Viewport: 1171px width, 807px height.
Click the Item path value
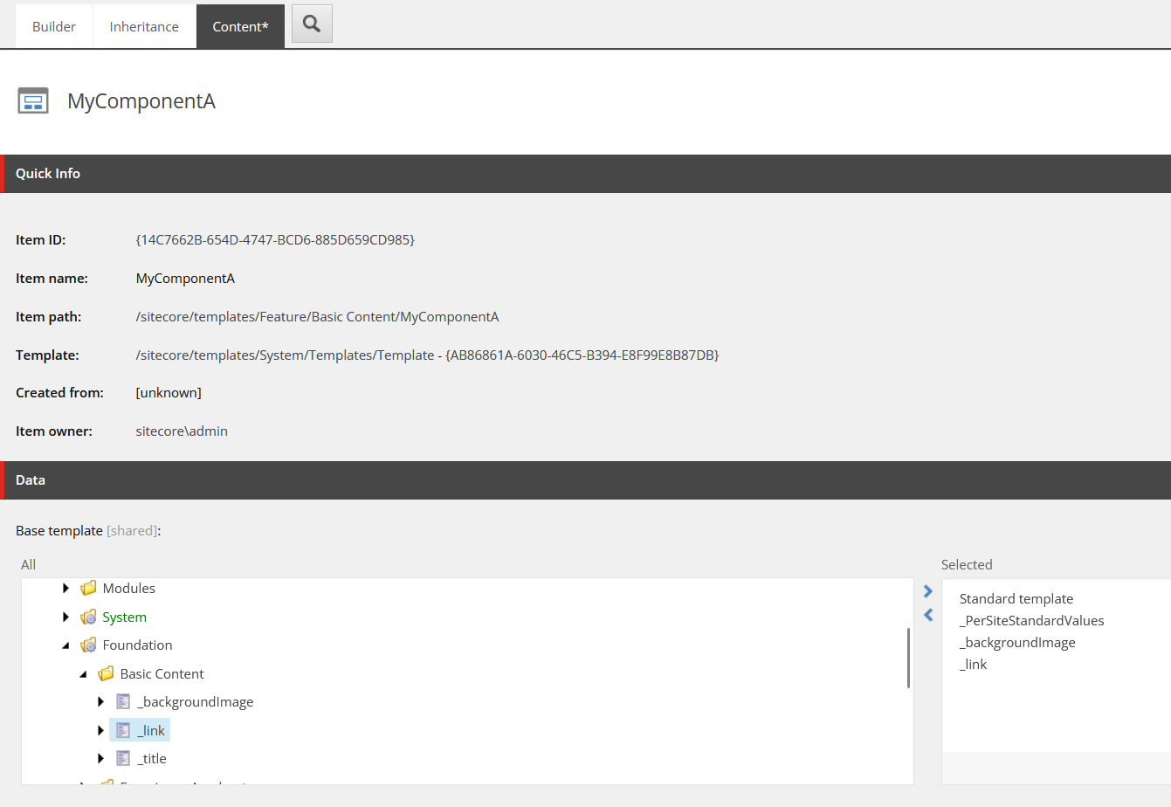coord(317,317)
